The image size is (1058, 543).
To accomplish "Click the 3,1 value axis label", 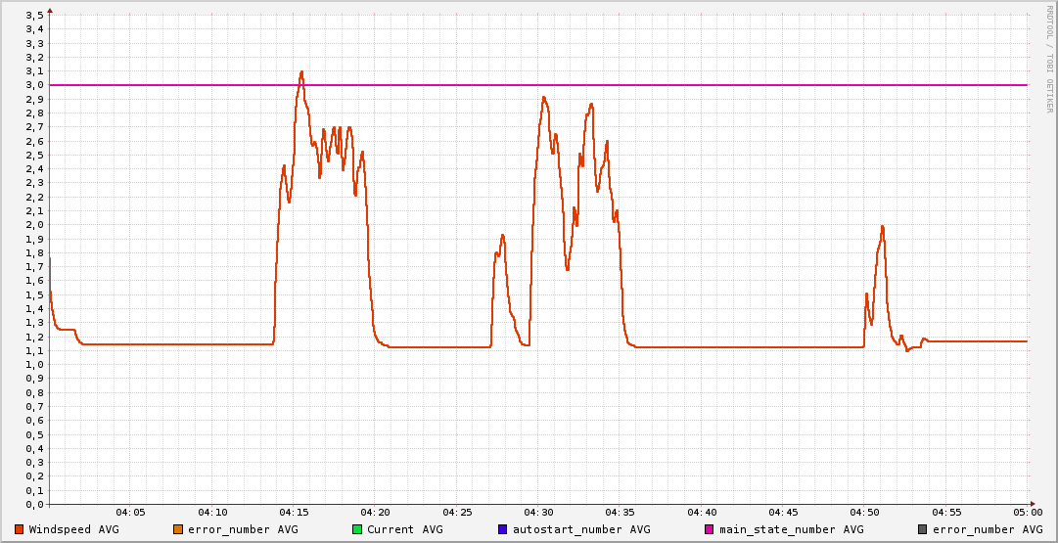I will coord(36,70).
